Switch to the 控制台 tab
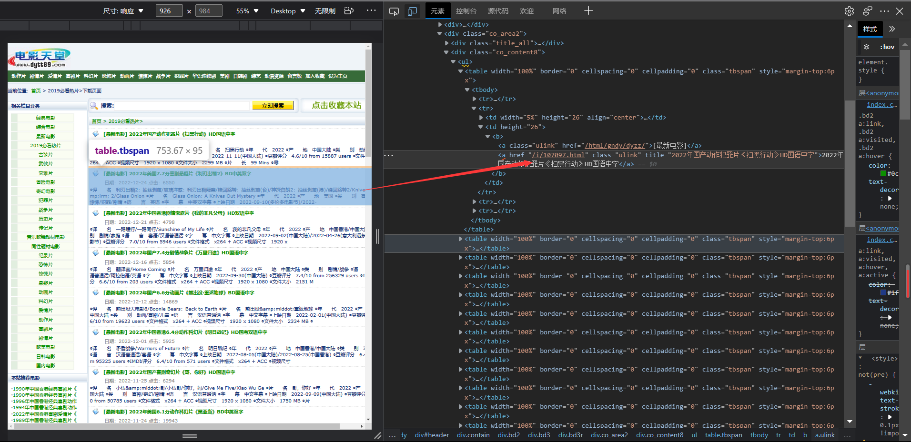 click(466, 11)
